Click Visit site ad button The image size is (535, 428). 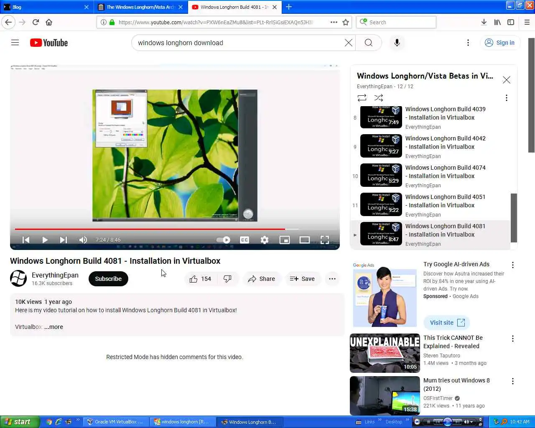click(x=447, y=323)
